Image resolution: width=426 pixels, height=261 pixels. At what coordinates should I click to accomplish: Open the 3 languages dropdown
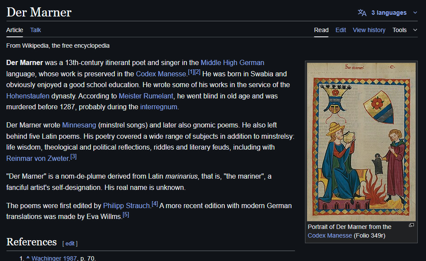tap(389, 13)
